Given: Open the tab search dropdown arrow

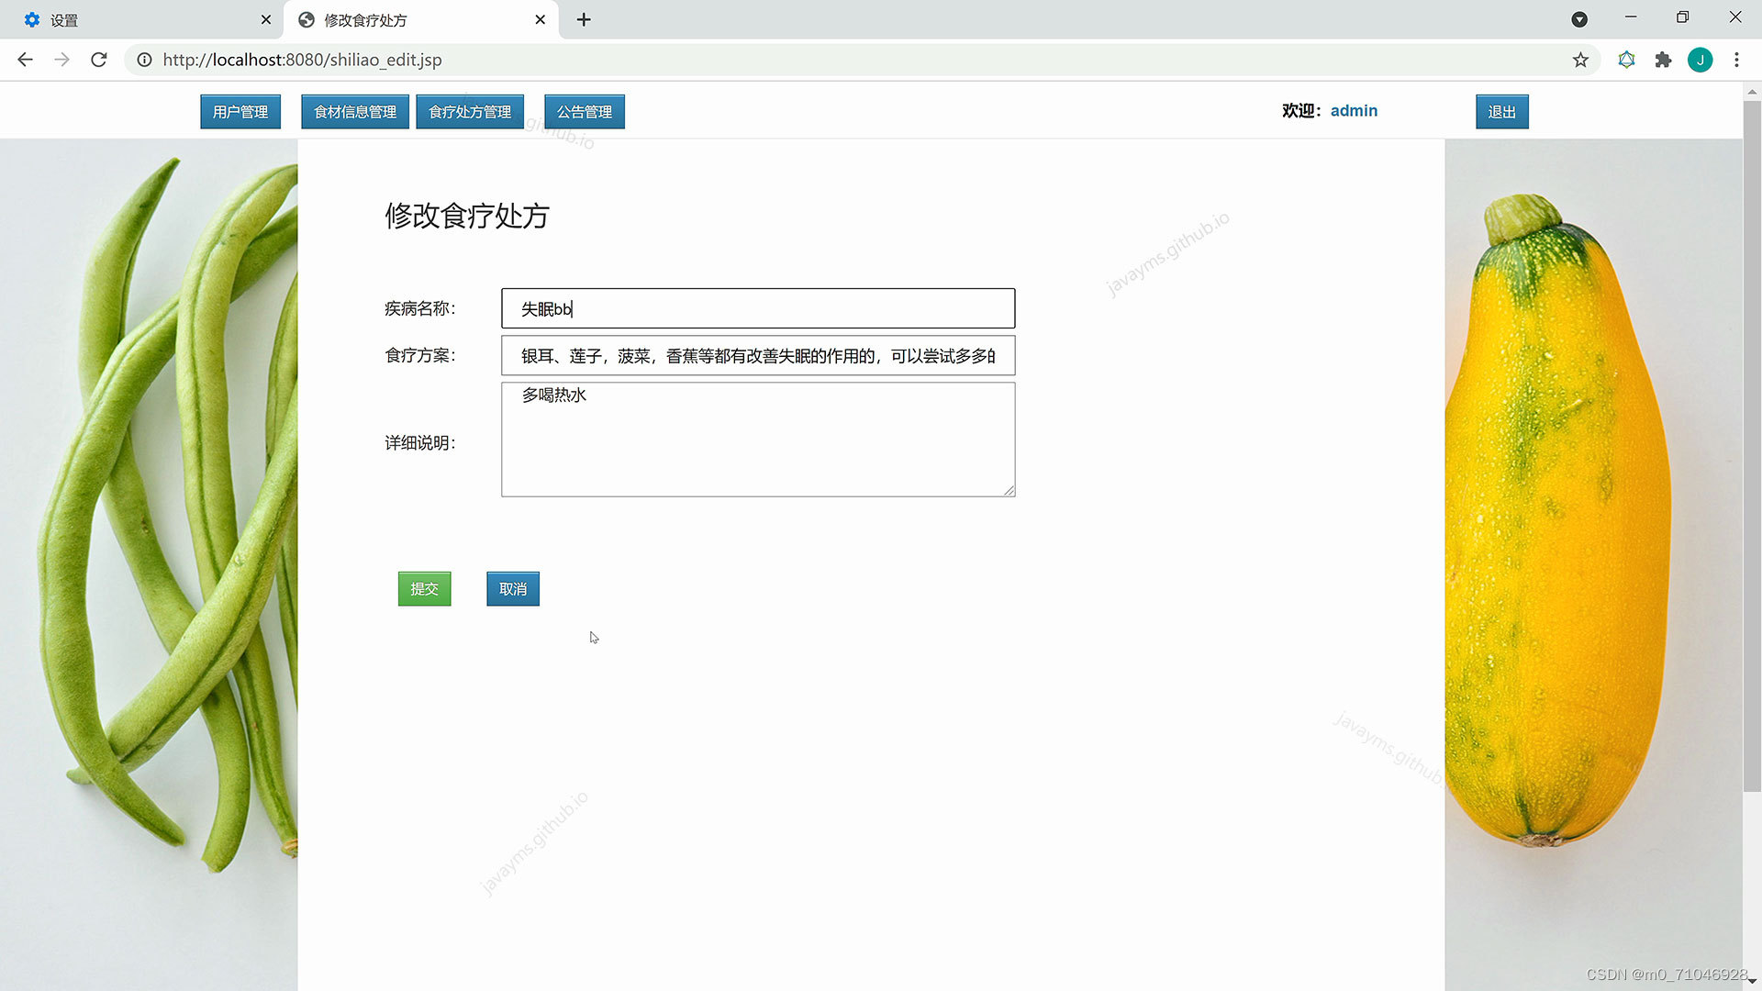Looking at the screenshot, I should coord(1579,19).
